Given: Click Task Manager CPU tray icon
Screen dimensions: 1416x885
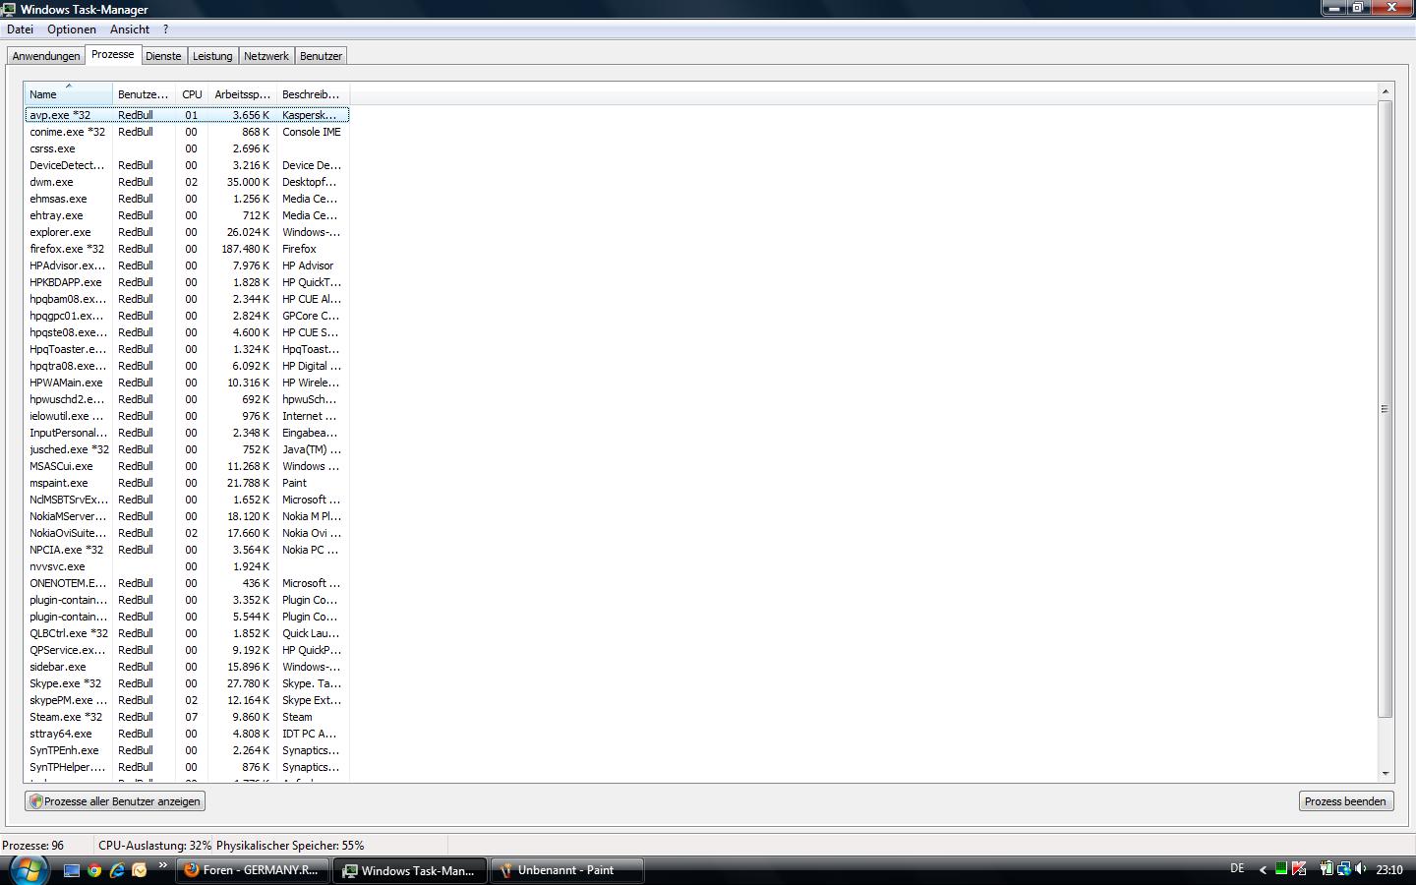Looking at the screenshot, I should click(x=1281, y=869).
